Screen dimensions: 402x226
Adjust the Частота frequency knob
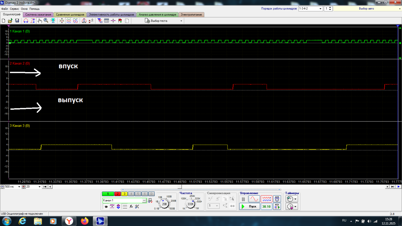tap(191, 204)
